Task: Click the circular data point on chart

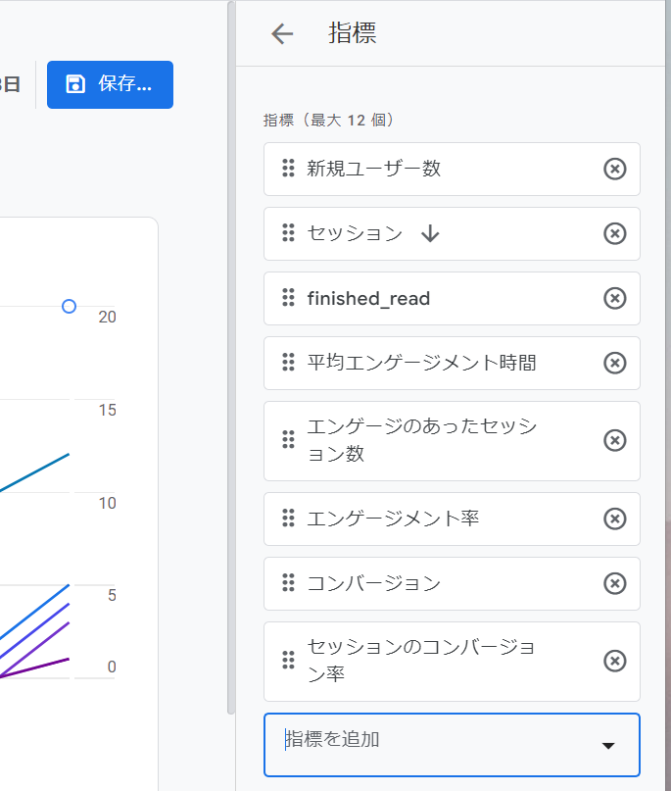Action: point(70,306)
